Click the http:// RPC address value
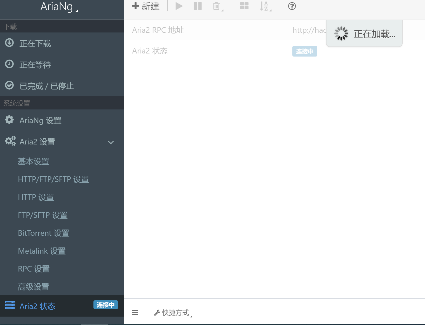Image resolution: width=425 pixels, height=325 pixels. tap(309, 30)
